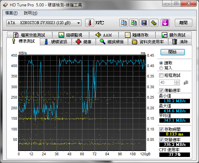
Task: Click the benchmark graph area
Action: [x=82, y=103]
